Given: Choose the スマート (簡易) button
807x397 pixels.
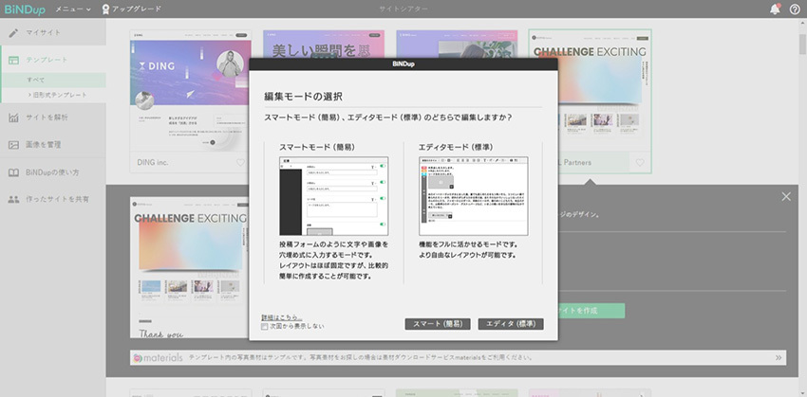Looking at the screenshot, I should pos(437,324).
